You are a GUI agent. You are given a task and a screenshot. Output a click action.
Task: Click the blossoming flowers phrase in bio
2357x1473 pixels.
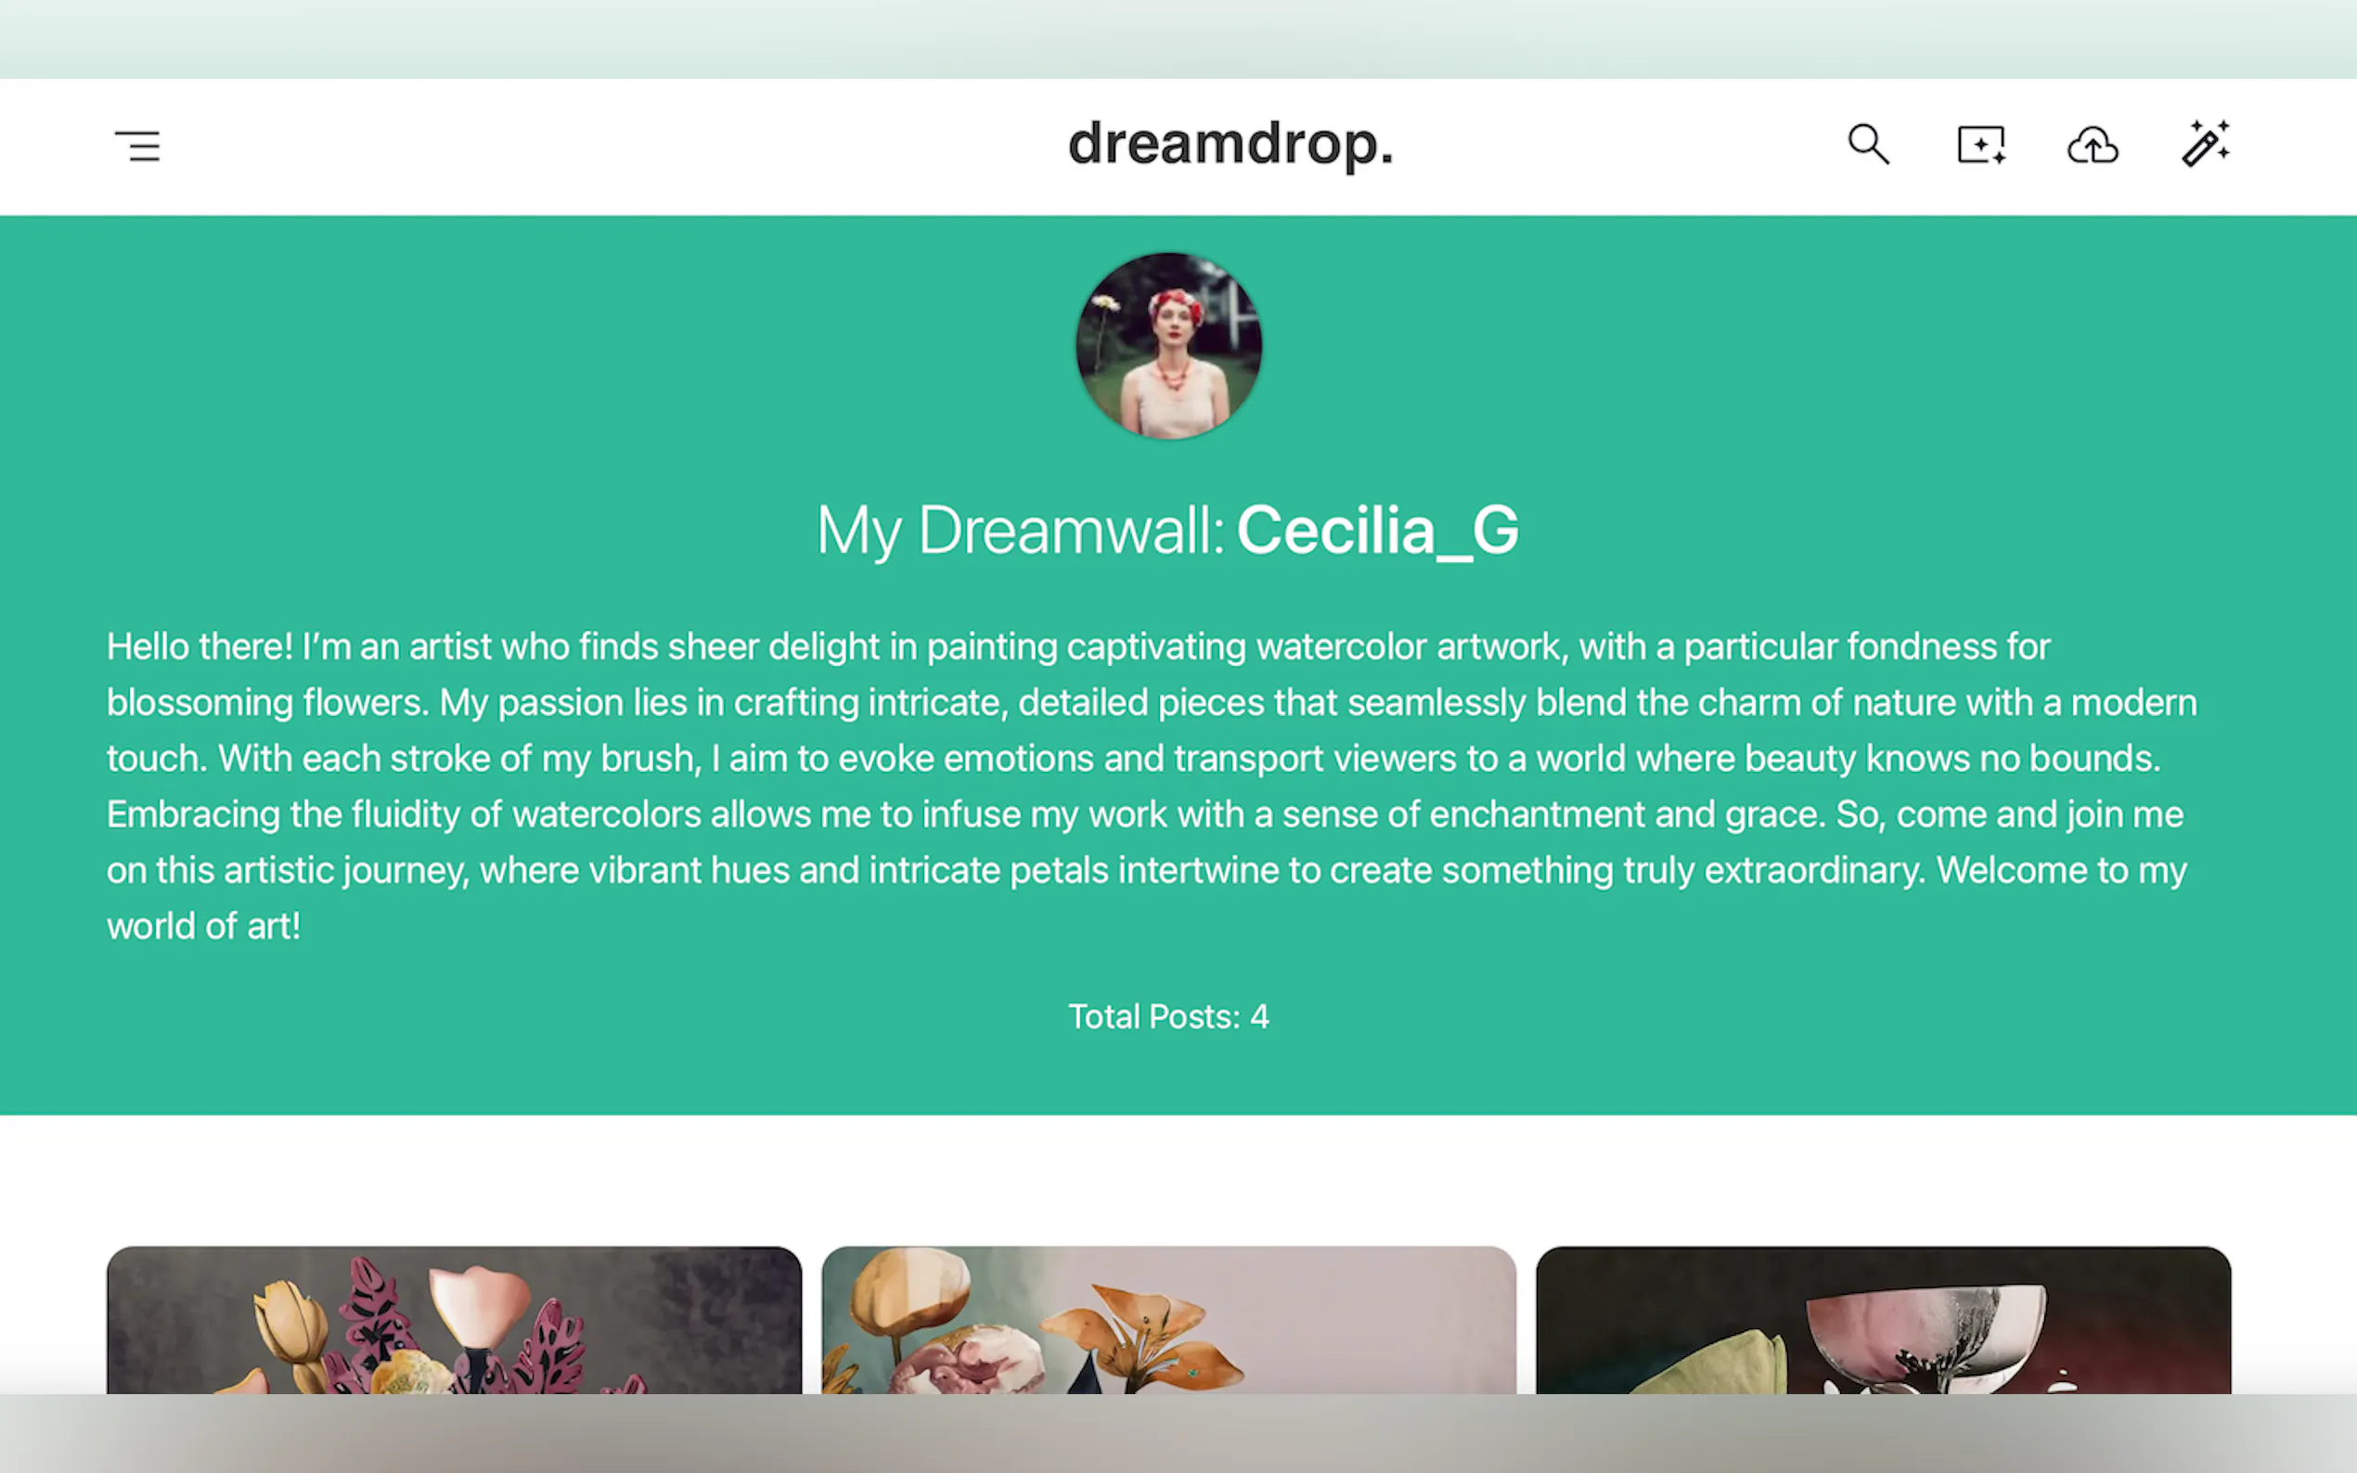267,702
